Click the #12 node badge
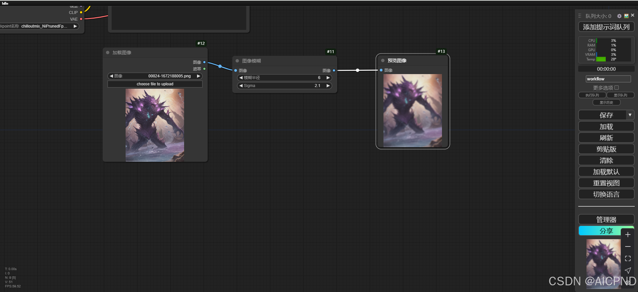 201,43
